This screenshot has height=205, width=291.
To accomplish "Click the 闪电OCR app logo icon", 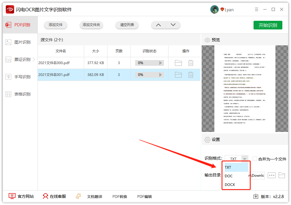I will [10, 9].
